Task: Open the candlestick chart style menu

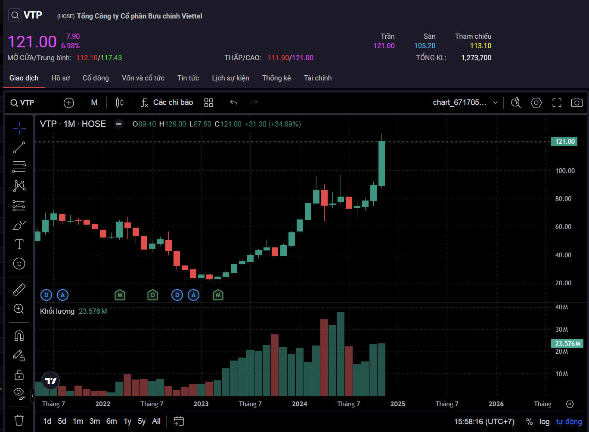Action: click(x=120, y=103)
